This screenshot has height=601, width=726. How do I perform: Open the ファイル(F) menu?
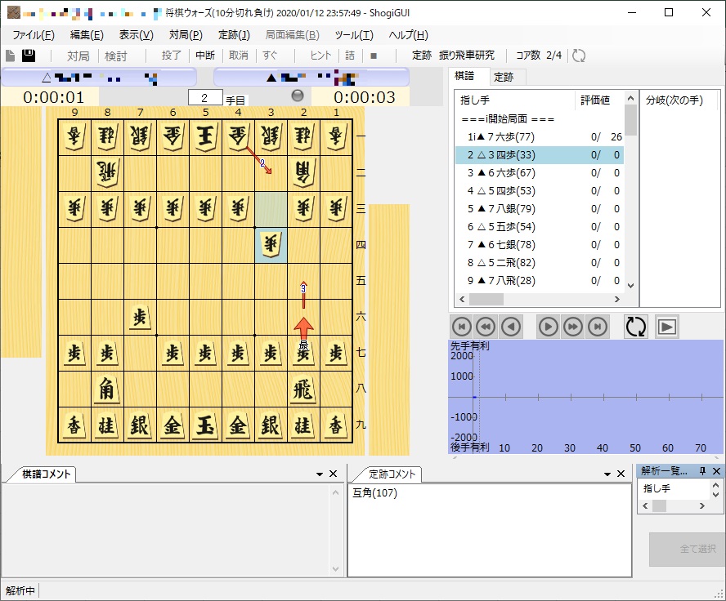34,35
